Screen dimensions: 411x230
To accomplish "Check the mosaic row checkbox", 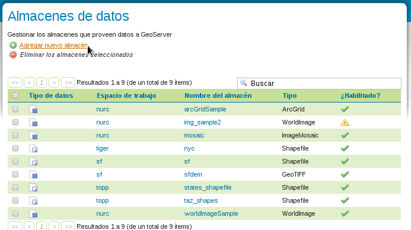I will [x=15, y=135].
